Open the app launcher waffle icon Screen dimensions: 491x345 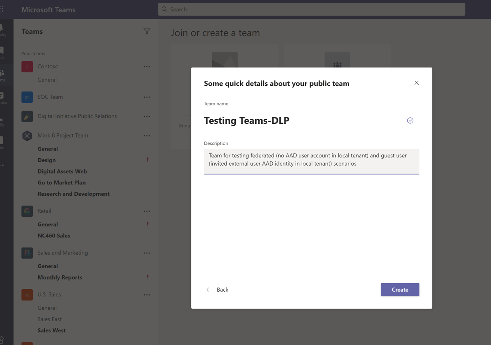2,9
